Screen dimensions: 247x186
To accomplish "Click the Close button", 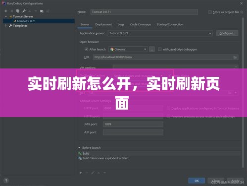I will (216, 181).
